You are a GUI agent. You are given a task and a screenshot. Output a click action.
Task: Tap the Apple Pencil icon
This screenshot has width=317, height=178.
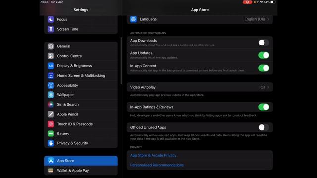click(51, 114)
